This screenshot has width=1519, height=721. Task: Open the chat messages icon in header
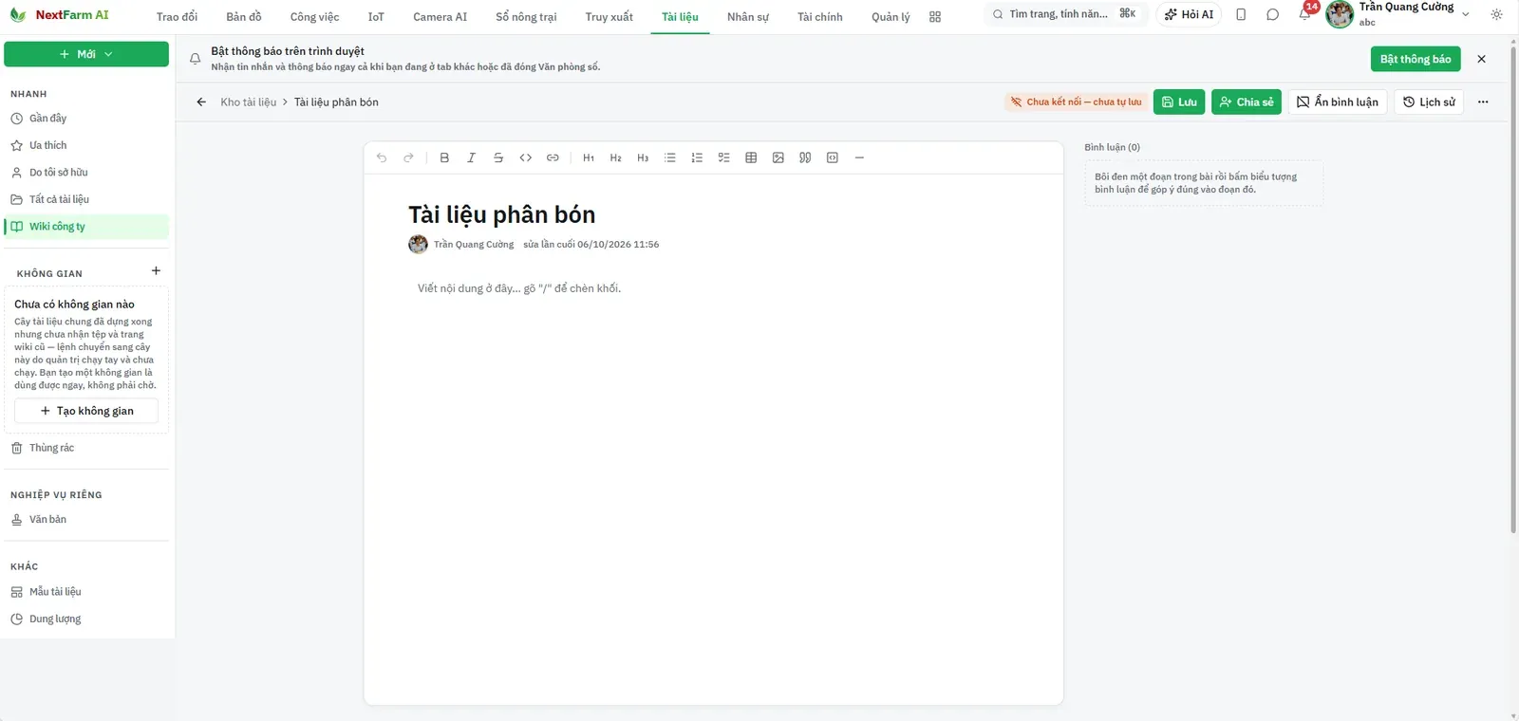click(x=1273, y=14)
